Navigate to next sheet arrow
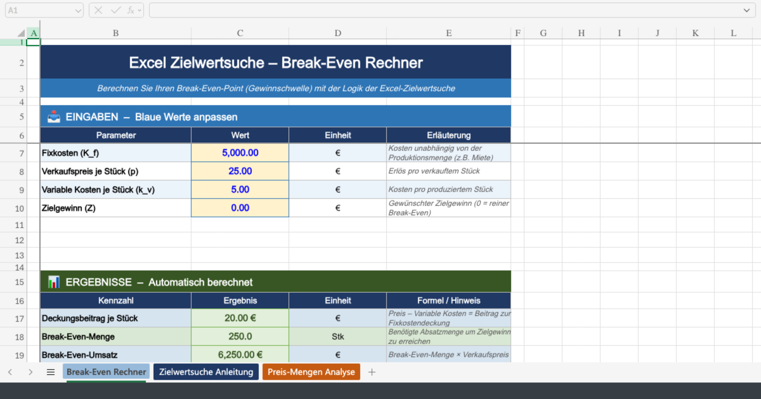The image size is (761, 399). pos(30,372)
